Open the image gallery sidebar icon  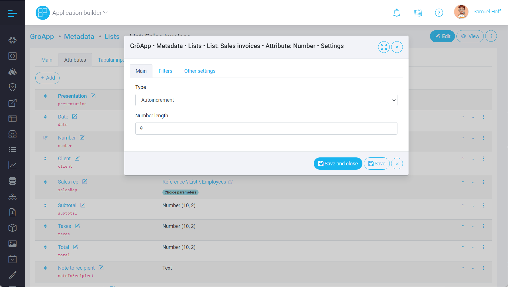click(12, 244)
